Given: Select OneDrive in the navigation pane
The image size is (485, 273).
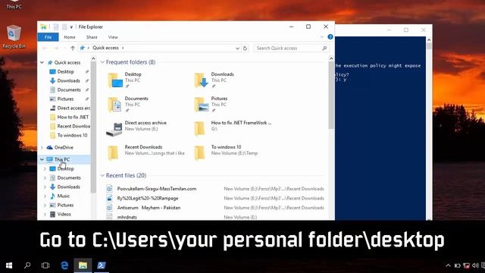Looking at the screenshot, I should (64, 148).
